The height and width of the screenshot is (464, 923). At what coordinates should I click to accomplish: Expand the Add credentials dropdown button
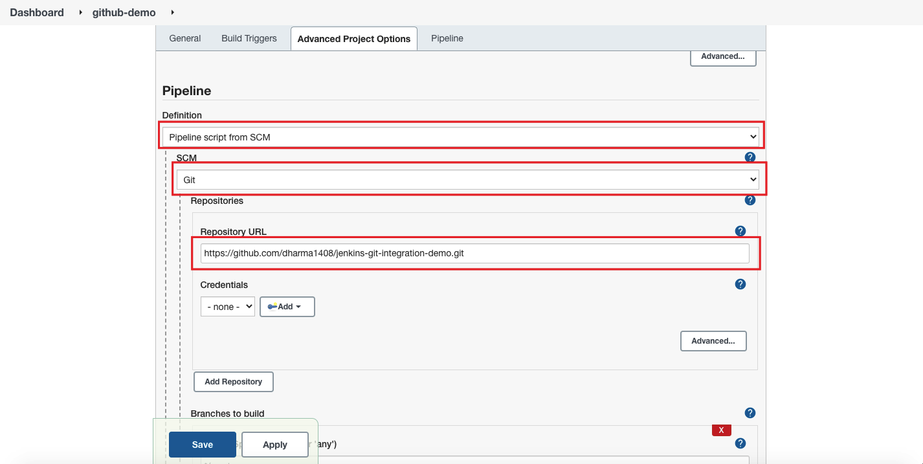tap(287, 307)
